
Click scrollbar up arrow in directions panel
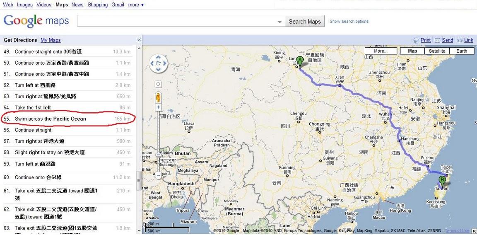(x=139, y=48)
